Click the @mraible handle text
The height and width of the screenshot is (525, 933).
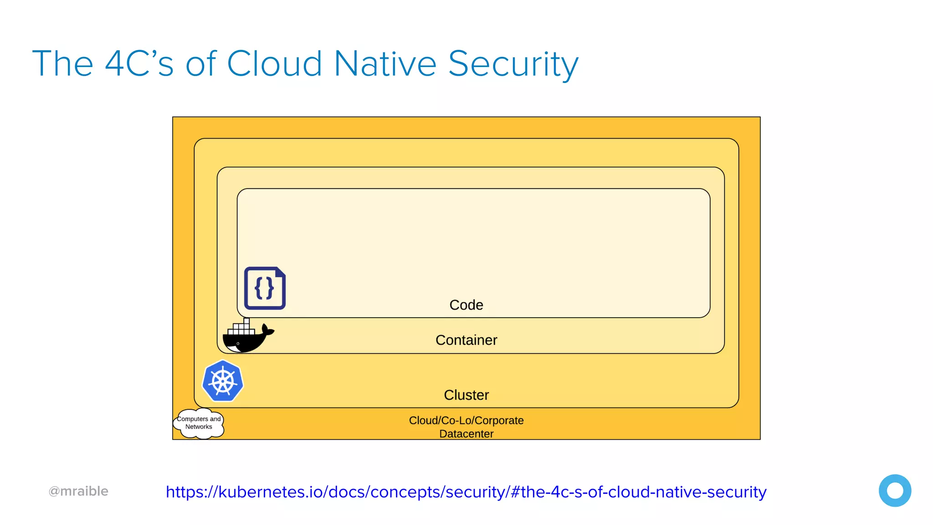(78, 491)
